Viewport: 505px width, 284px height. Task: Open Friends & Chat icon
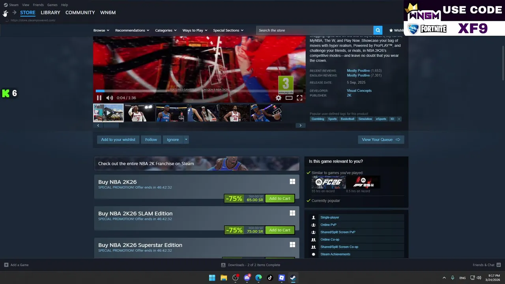click(x=499, y=265)
